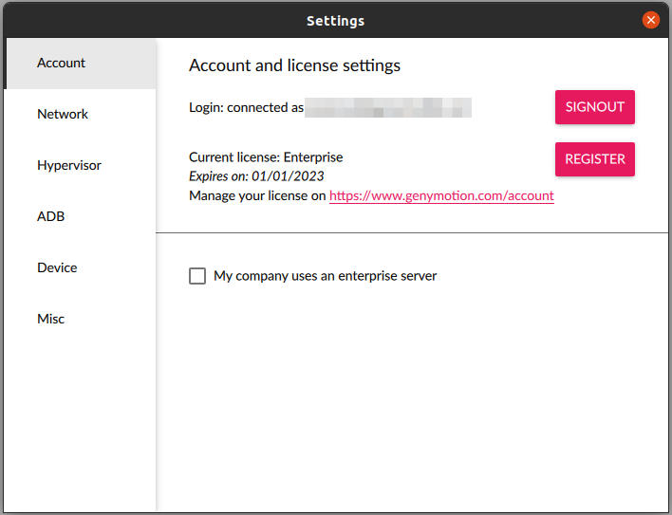
Task: Click the Settings title bar text
Action: tap(335, 21)
